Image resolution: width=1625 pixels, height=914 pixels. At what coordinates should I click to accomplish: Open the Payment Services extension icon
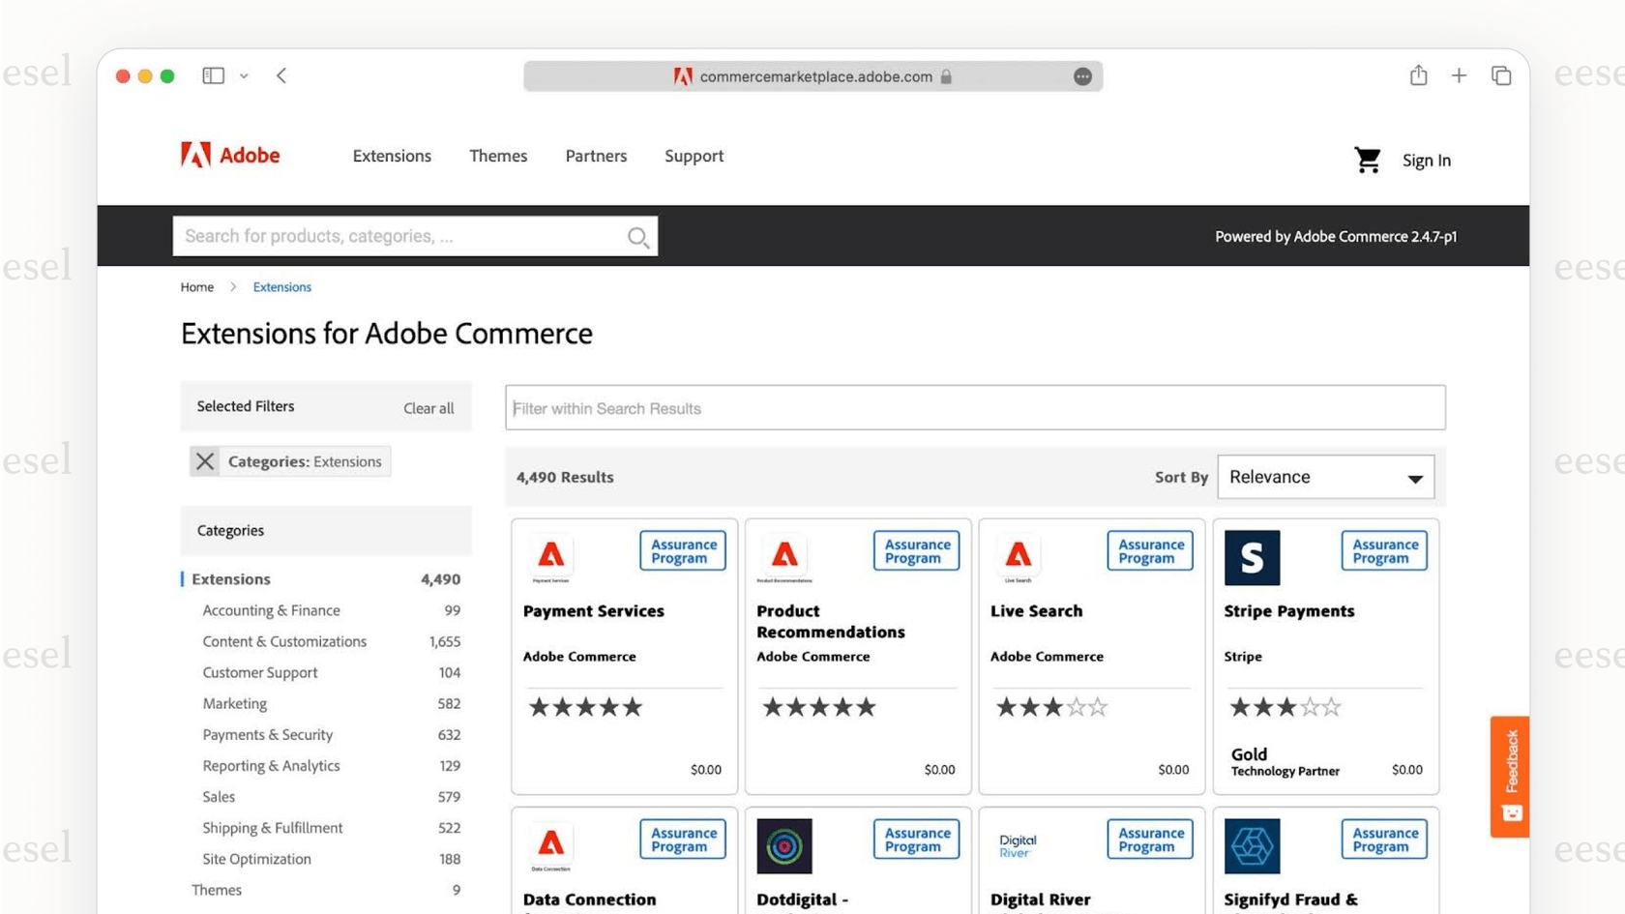click(x=551, y=556)
